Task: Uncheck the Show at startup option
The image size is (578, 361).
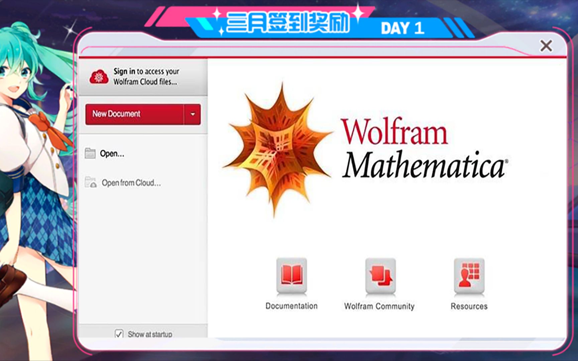Action: tap(119, 334)
